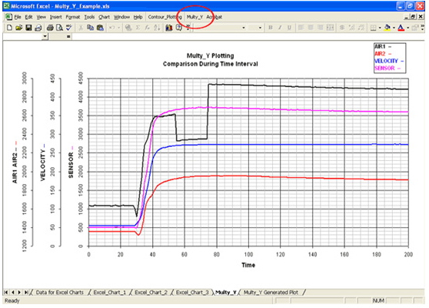Open the font size dropdown arrow
Viewport: 429px width, 308px height.
click(260, 28)
